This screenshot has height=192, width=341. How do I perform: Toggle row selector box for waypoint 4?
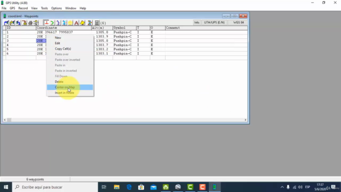(x=4, y=45)
